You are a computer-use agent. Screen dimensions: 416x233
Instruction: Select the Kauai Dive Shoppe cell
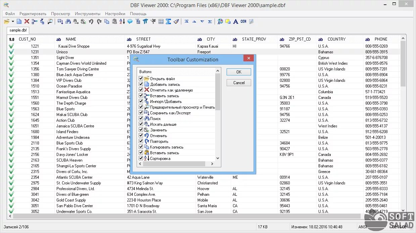[x=89, y=46]
